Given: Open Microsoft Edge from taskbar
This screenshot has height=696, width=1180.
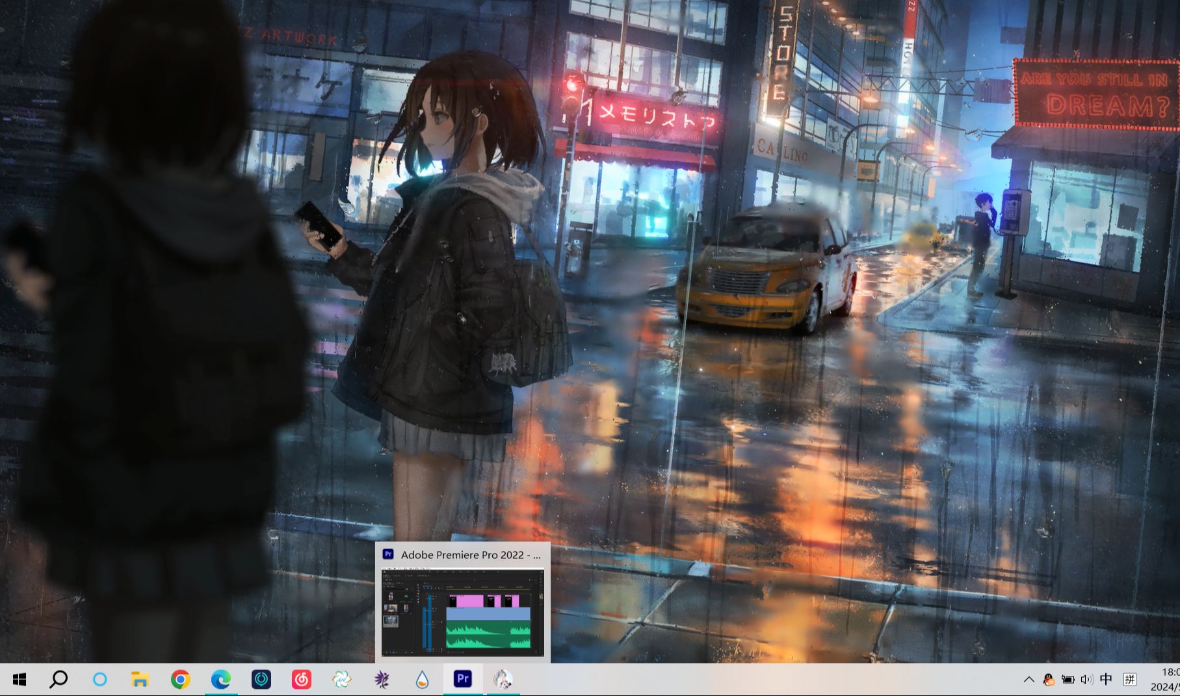Looking at the screenshot, I should click(x=220, y=680).
